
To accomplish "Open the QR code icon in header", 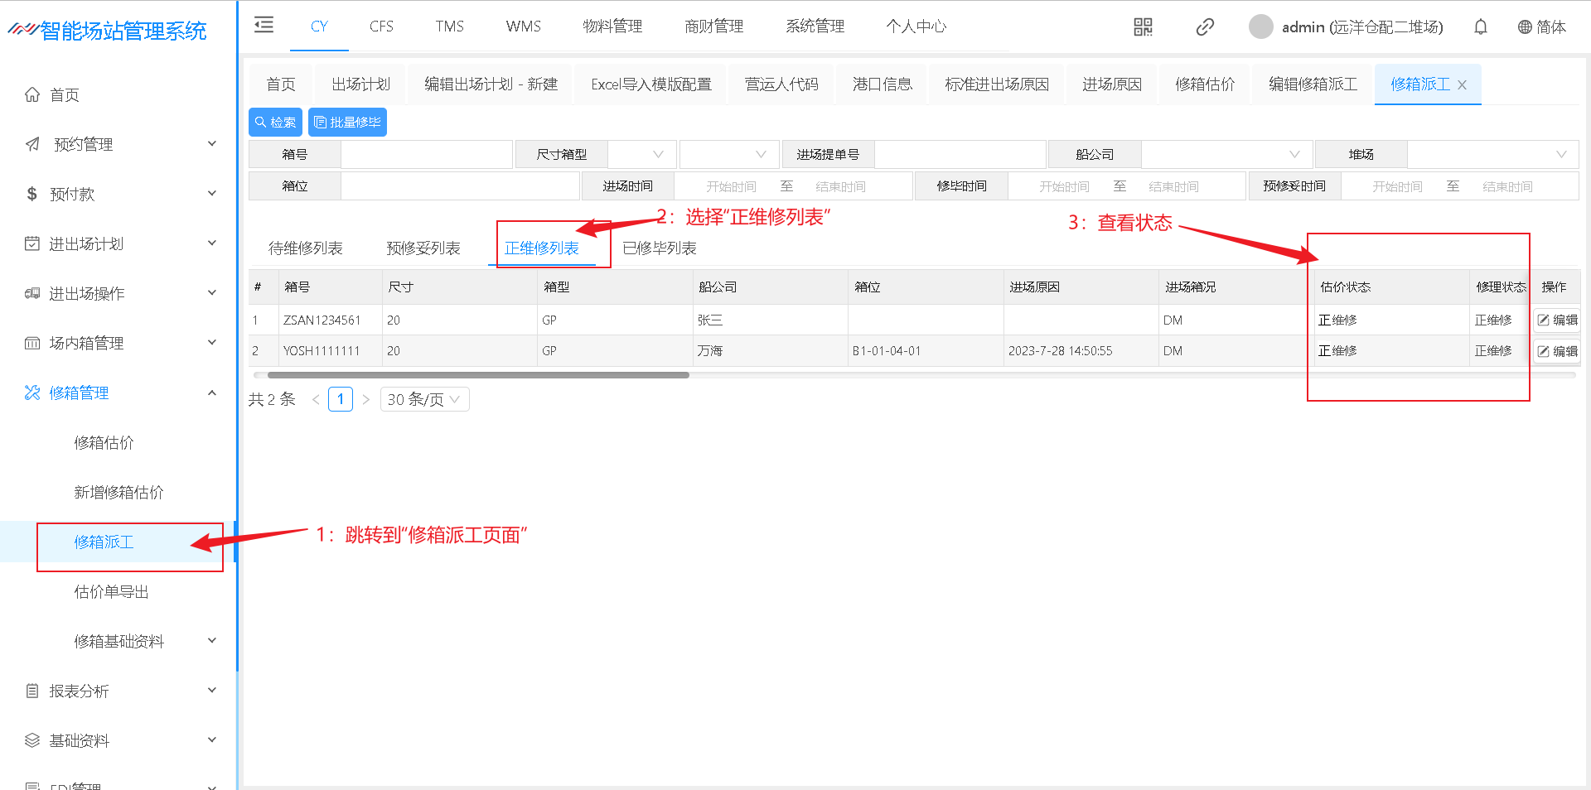I will pos(1143,27).
